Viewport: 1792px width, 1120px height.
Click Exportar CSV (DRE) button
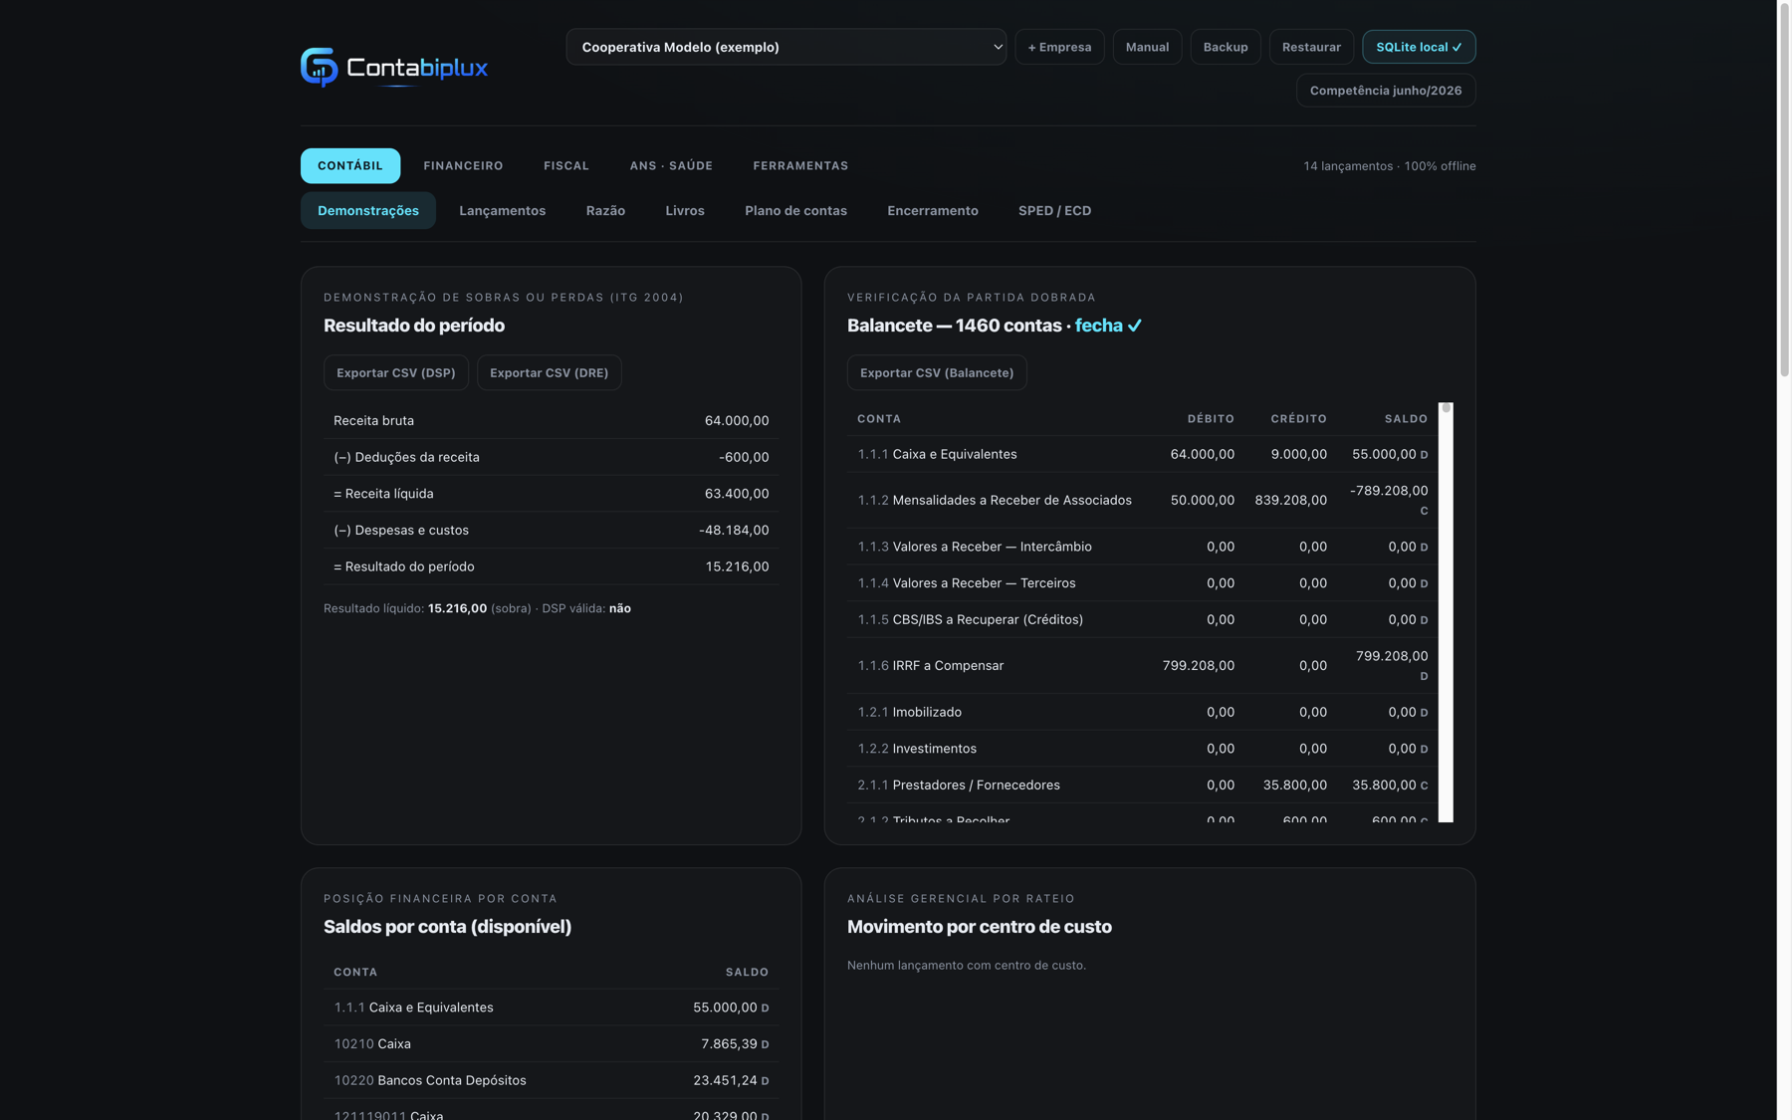click(549, 372)
